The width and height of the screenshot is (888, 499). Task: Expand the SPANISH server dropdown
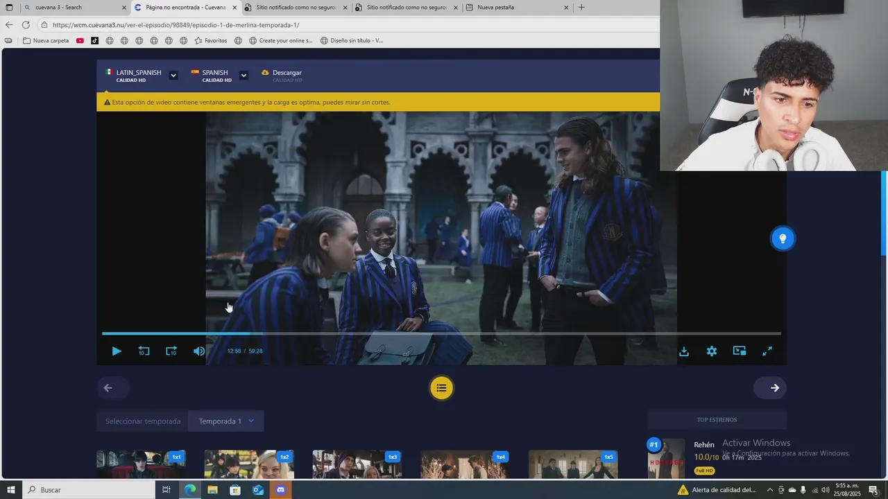[x=244, y=76]
